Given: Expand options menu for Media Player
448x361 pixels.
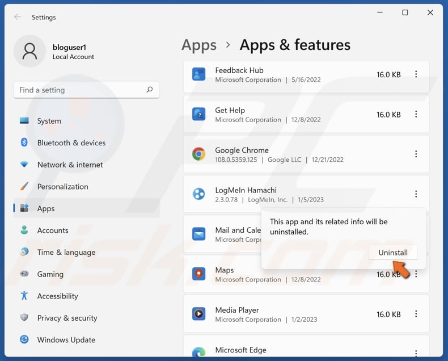Looking at the screenshot, I should tap(416, 314).
